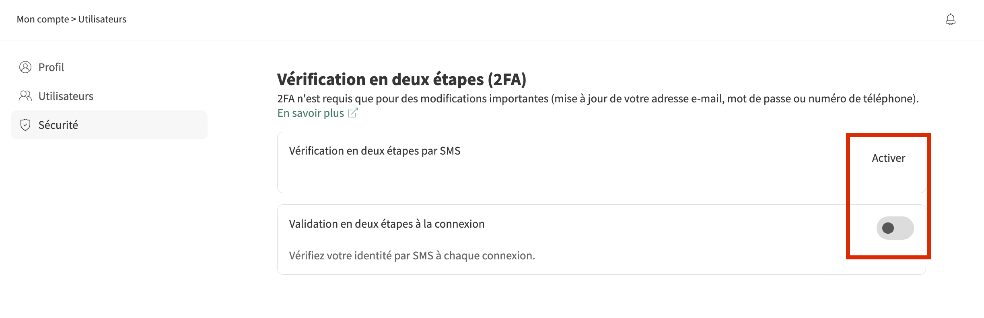Toggle Validation en deux étapes à la connexion
The height and width of the screenshot is (318, 984).
(x=895, y=228)
